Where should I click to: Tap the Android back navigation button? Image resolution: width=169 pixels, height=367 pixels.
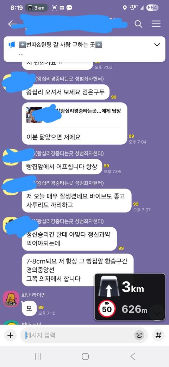[133, 356]
